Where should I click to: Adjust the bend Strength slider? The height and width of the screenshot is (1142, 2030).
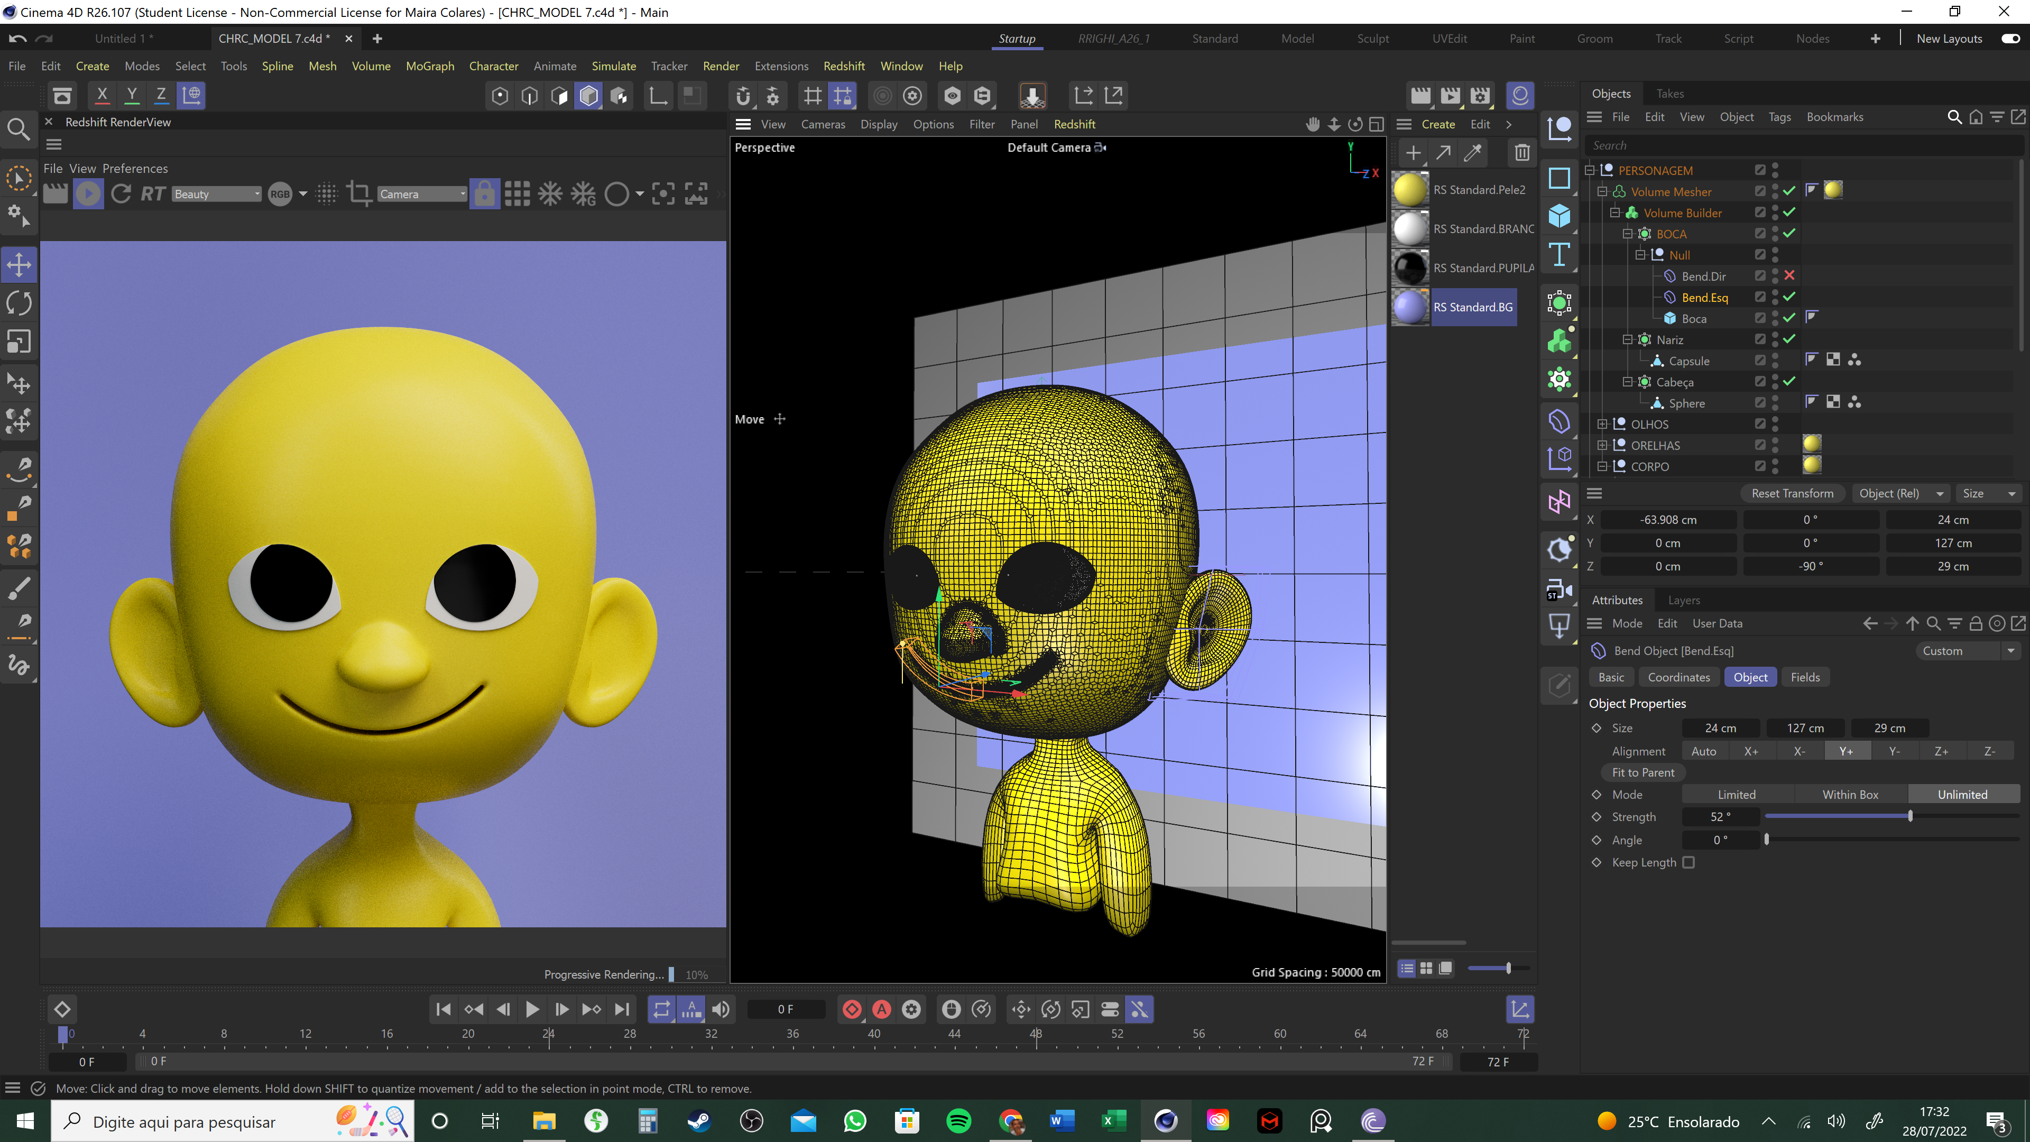(x=1909, y=816)
